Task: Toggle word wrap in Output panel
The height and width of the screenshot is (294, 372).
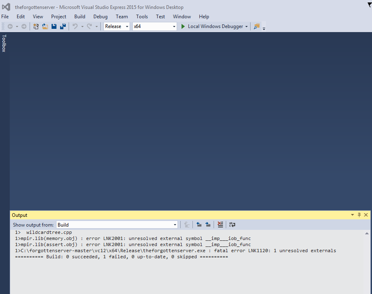Action: [232, 225]
